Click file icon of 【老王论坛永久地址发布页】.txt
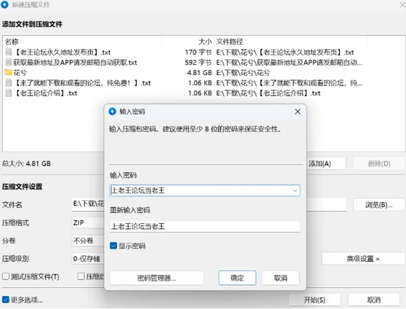The height and width of the screenshot is (309, 406). coord(8,52)
